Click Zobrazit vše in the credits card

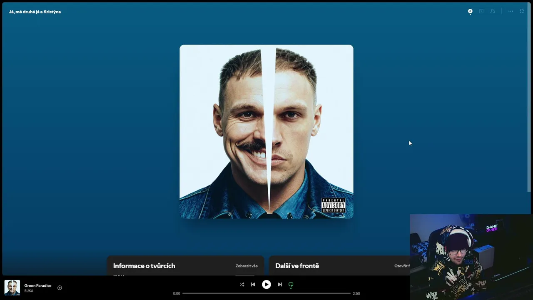point(247,266)
